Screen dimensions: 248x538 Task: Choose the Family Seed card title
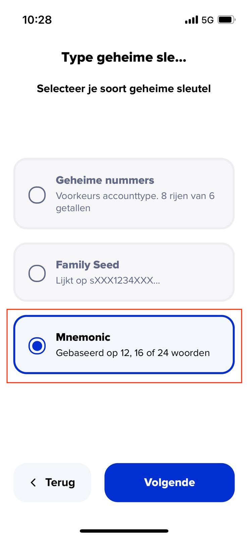87,265
